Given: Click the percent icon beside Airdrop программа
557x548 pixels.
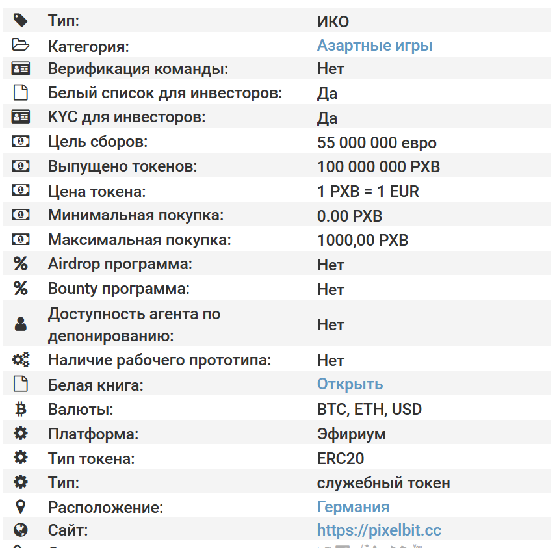Looking at the screenshot, I should point(21,264).
